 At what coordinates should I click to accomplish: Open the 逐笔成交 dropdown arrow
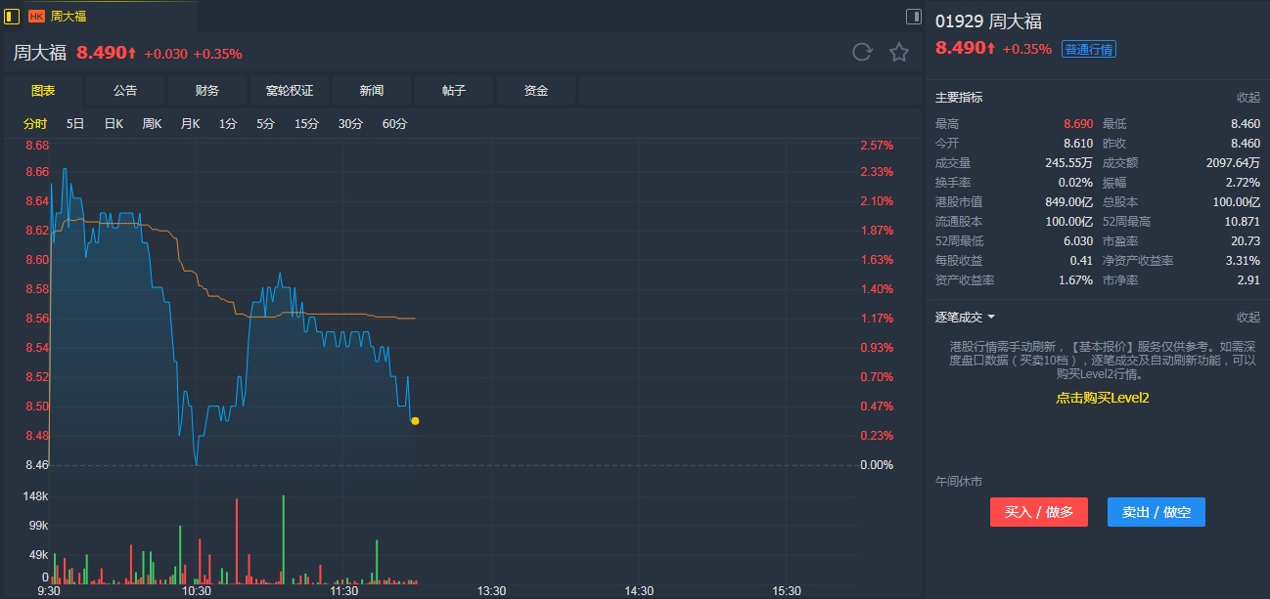991,318
